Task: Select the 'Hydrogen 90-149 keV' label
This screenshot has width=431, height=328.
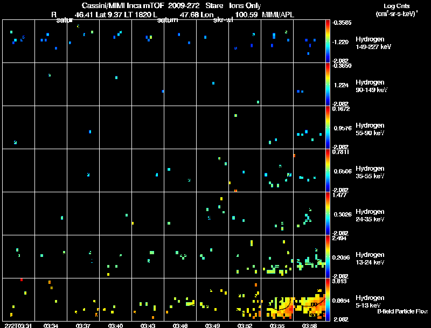Action: pos(371,86)
